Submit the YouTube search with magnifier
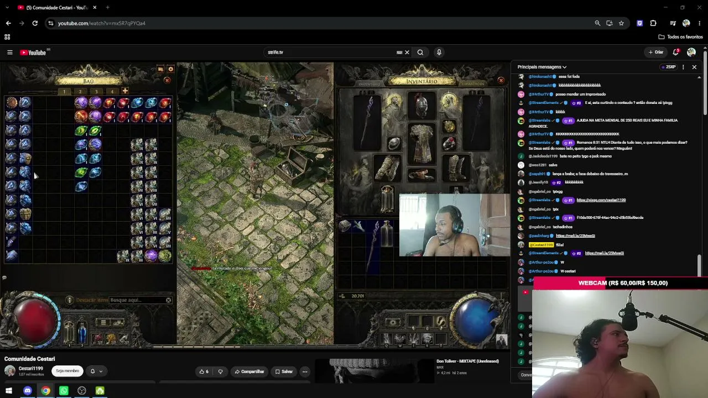The image size is (708, 398). tap(420, 53)
